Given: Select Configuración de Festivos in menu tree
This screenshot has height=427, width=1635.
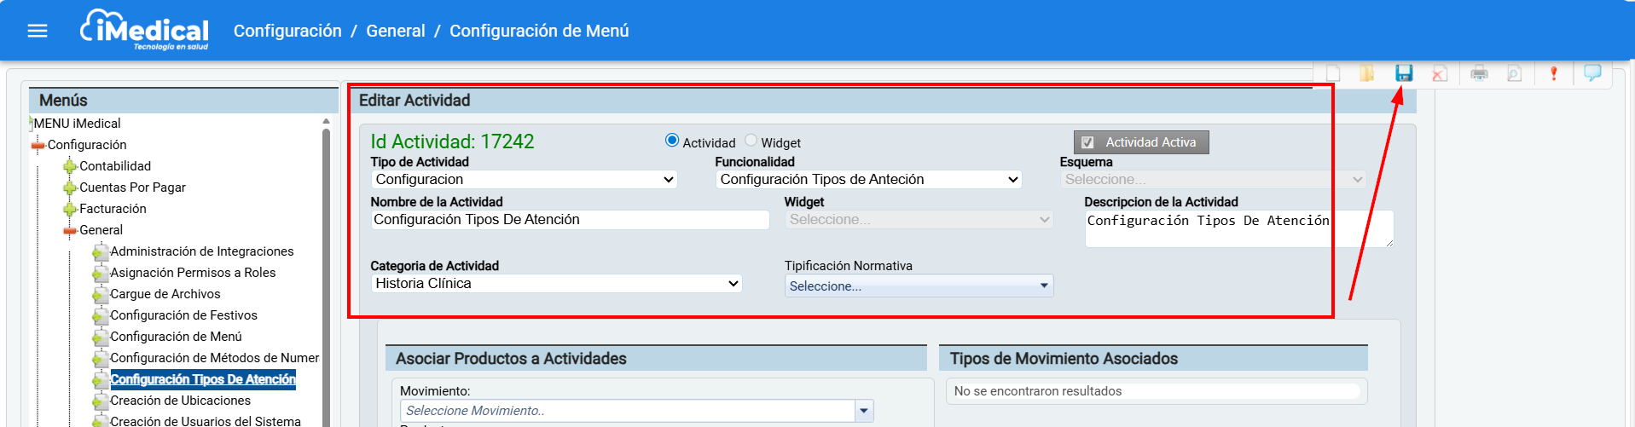Looking at the screenshot, I should coord(183,315).
